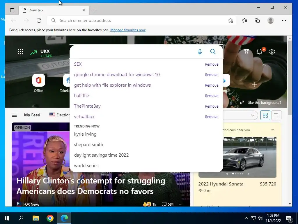Open Collections icon
This screenshot has width=298, height=224.
click(x=257, y=20)
